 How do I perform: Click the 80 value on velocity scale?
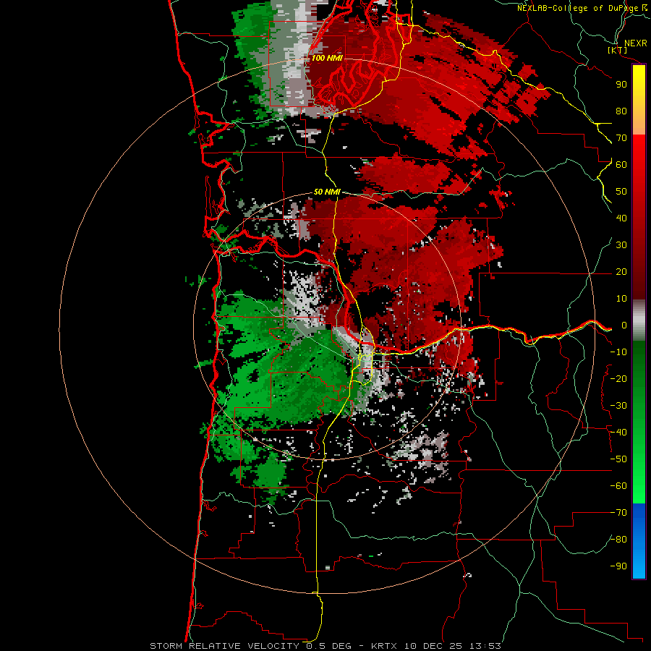(621, 111)
